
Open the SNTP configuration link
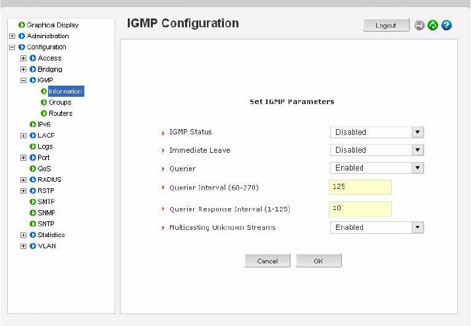tap(46, 224)
